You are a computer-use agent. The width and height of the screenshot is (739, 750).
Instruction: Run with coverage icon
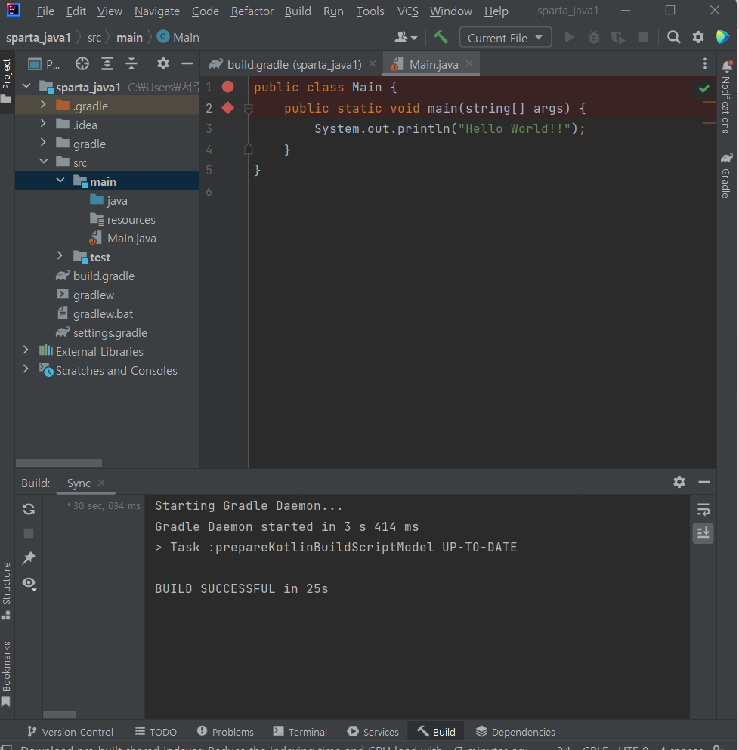click(618, 37)
